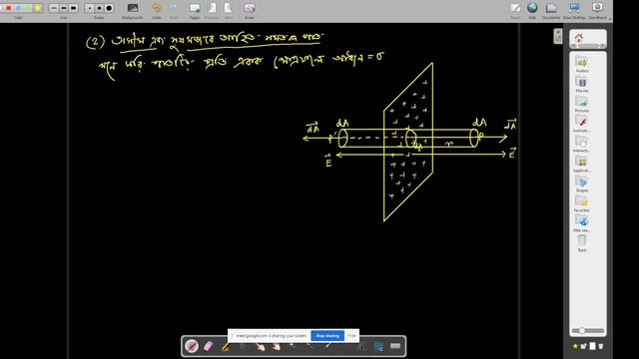Choose the medium eraser size
639x359 pixels.
pos(99,8)
